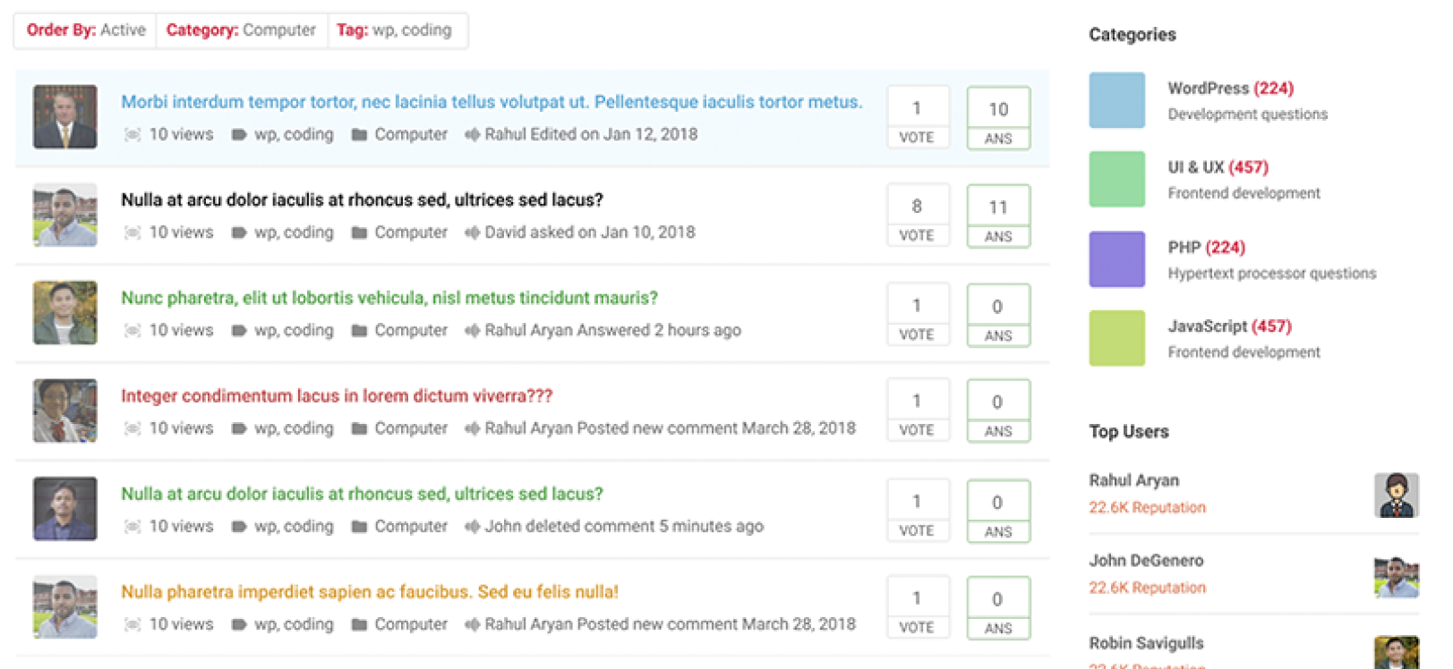Image resolution: width=1453 pixels, height=669 pixels.
Task: Click the folder icon in David's question row
Action: coord(359,233)
